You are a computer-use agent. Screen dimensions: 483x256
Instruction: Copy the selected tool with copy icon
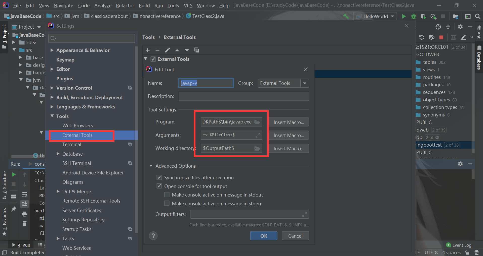point(197,50)
